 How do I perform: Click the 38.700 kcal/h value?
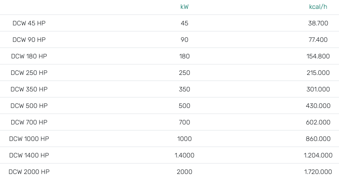pyautogui.click(x=318, y=23)
